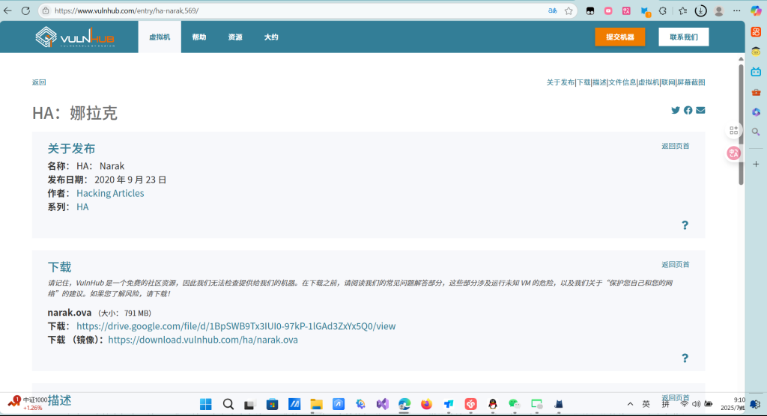
Task: Click the browser refresh button
Action: pyautogui.click(x=25, y=11)
